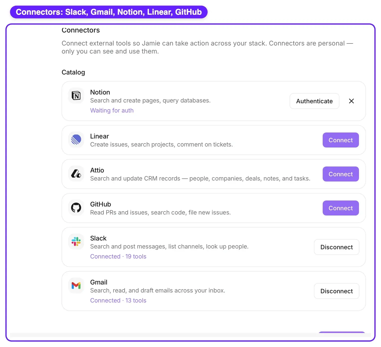Select the Slack connector title
This screenshot has width=381, height=347.
tap(98, 238)
